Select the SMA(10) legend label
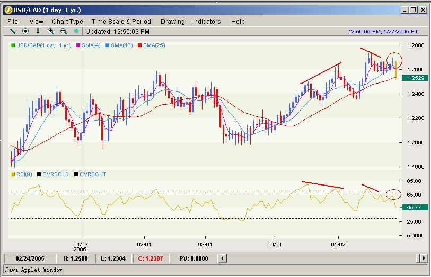This screenshot has width=431, height=277. click(122, 45)
